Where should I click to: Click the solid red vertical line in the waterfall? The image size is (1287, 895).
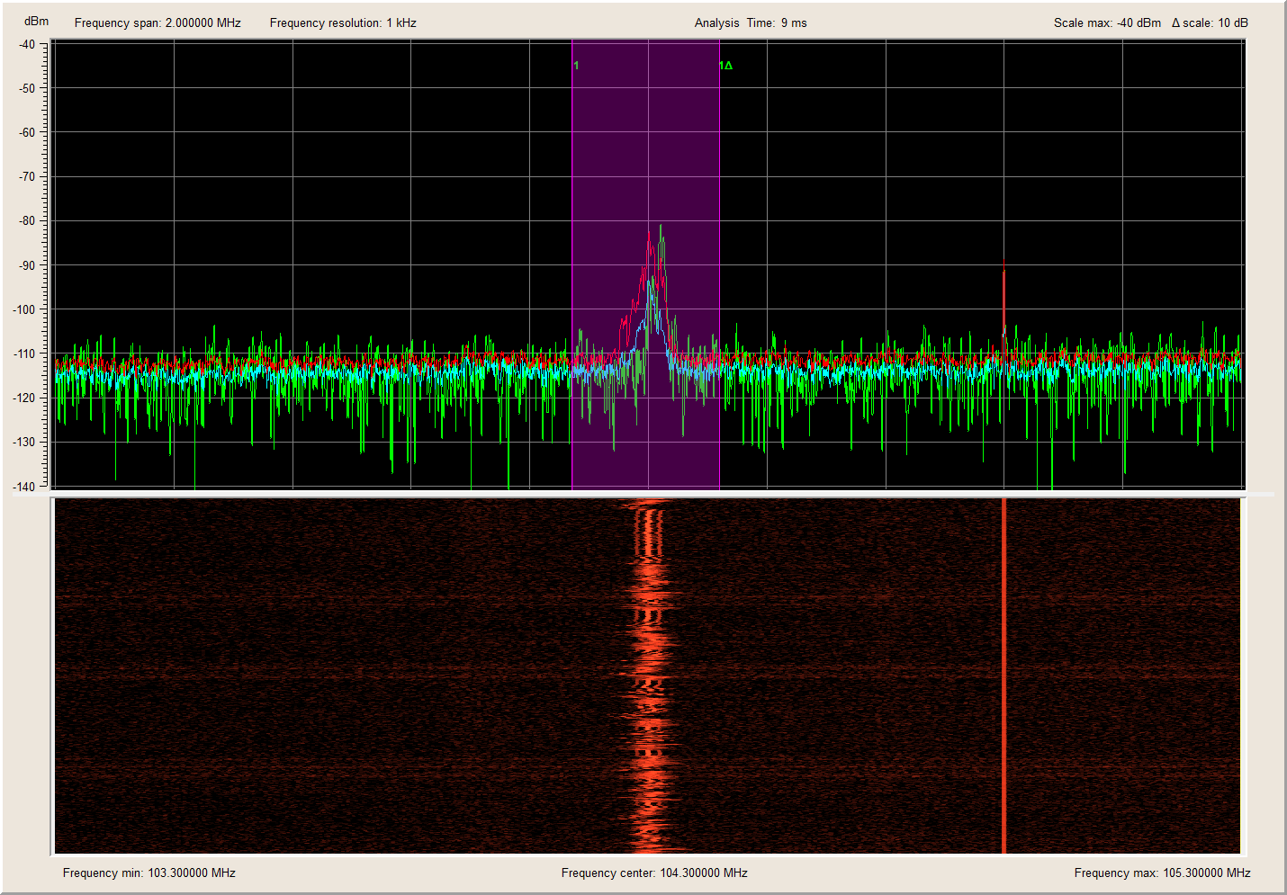[x=1003, y=675]
